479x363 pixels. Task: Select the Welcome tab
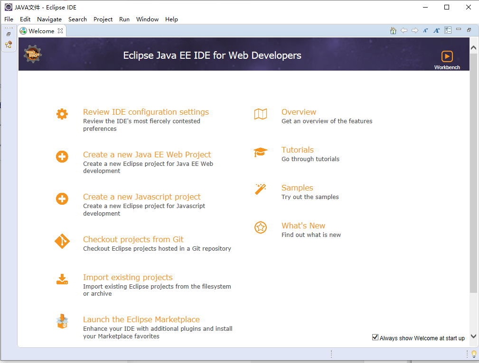click(x=41, y=31)
